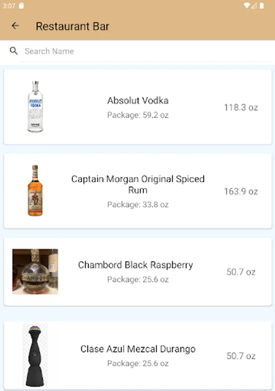Tap the Captain Morgan bottle image
Screen dimensions: 275x391
35,190
